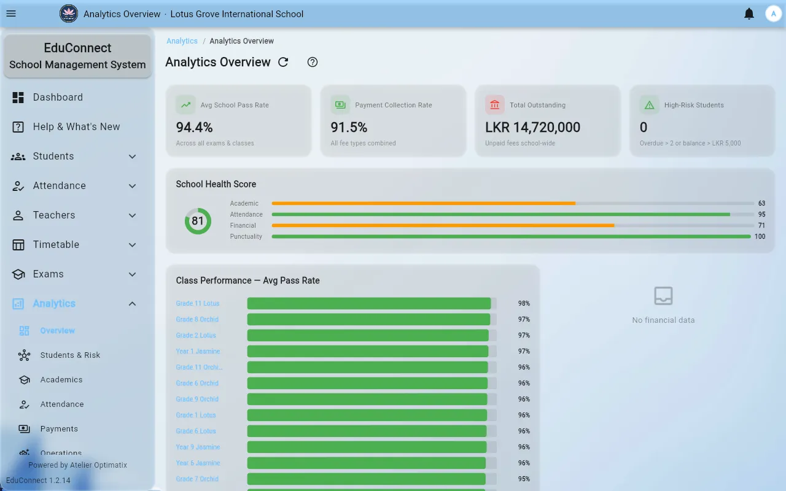Click the No financial data inbox icon
The image size is (786, 491).
663,296
